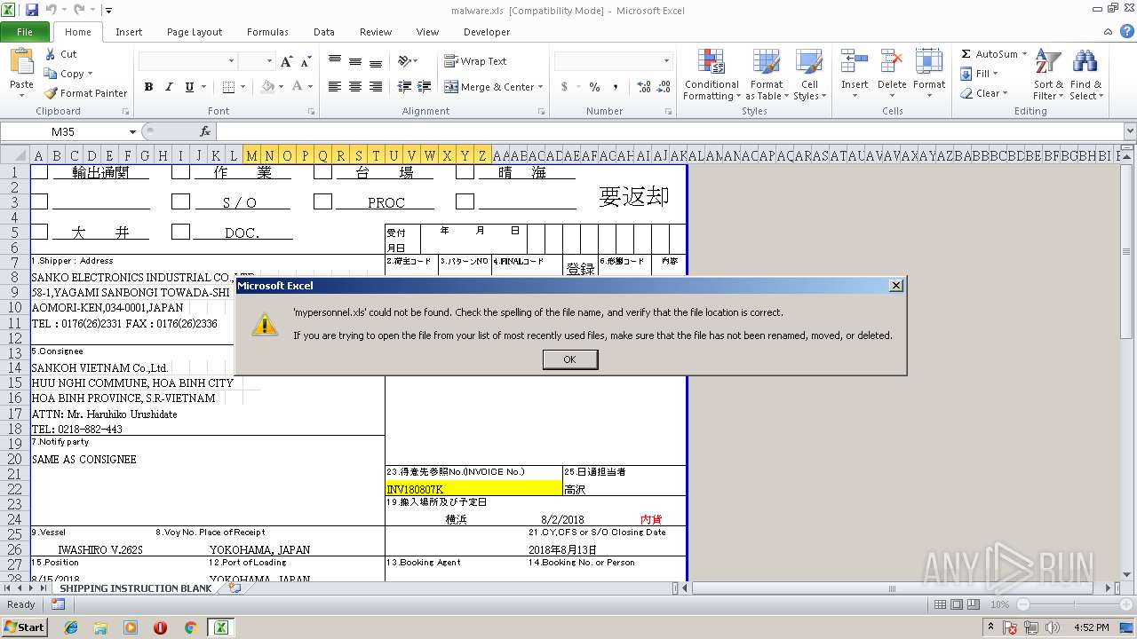Viewport: 1137px width, 639px height.
Task: Align text left in the cell
Action: click(334, 87)
